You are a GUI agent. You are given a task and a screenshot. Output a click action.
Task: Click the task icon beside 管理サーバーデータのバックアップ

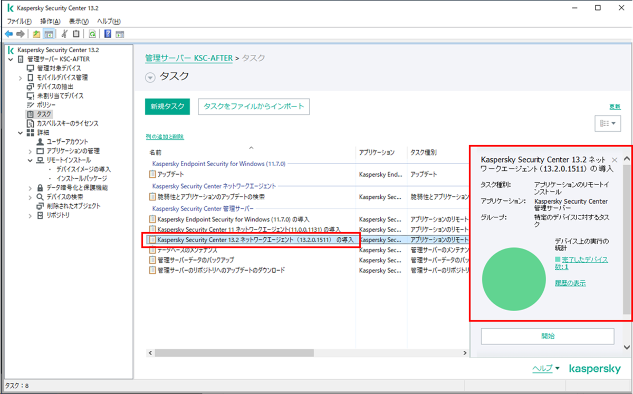[x=153, y=260]
